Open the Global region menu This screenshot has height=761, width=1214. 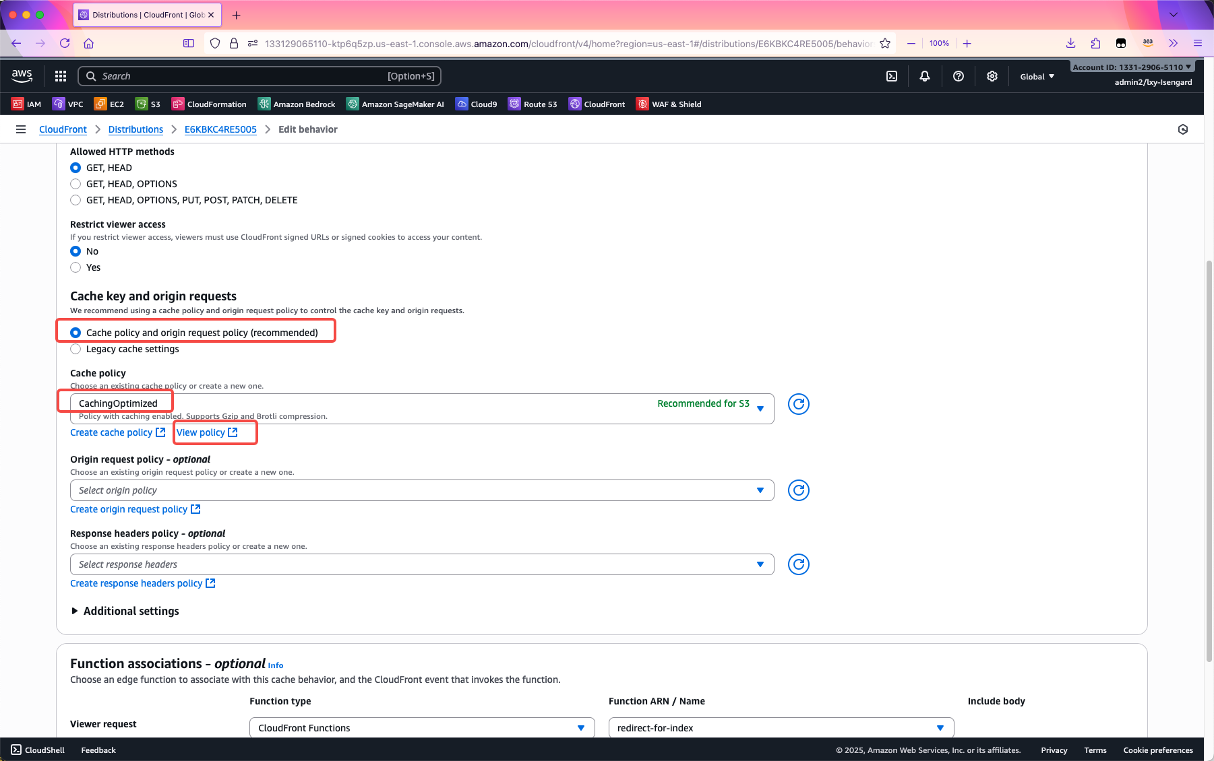pos(1037,77)
